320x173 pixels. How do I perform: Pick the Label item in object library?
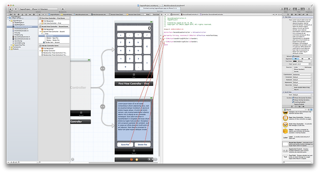pos(297,137)
